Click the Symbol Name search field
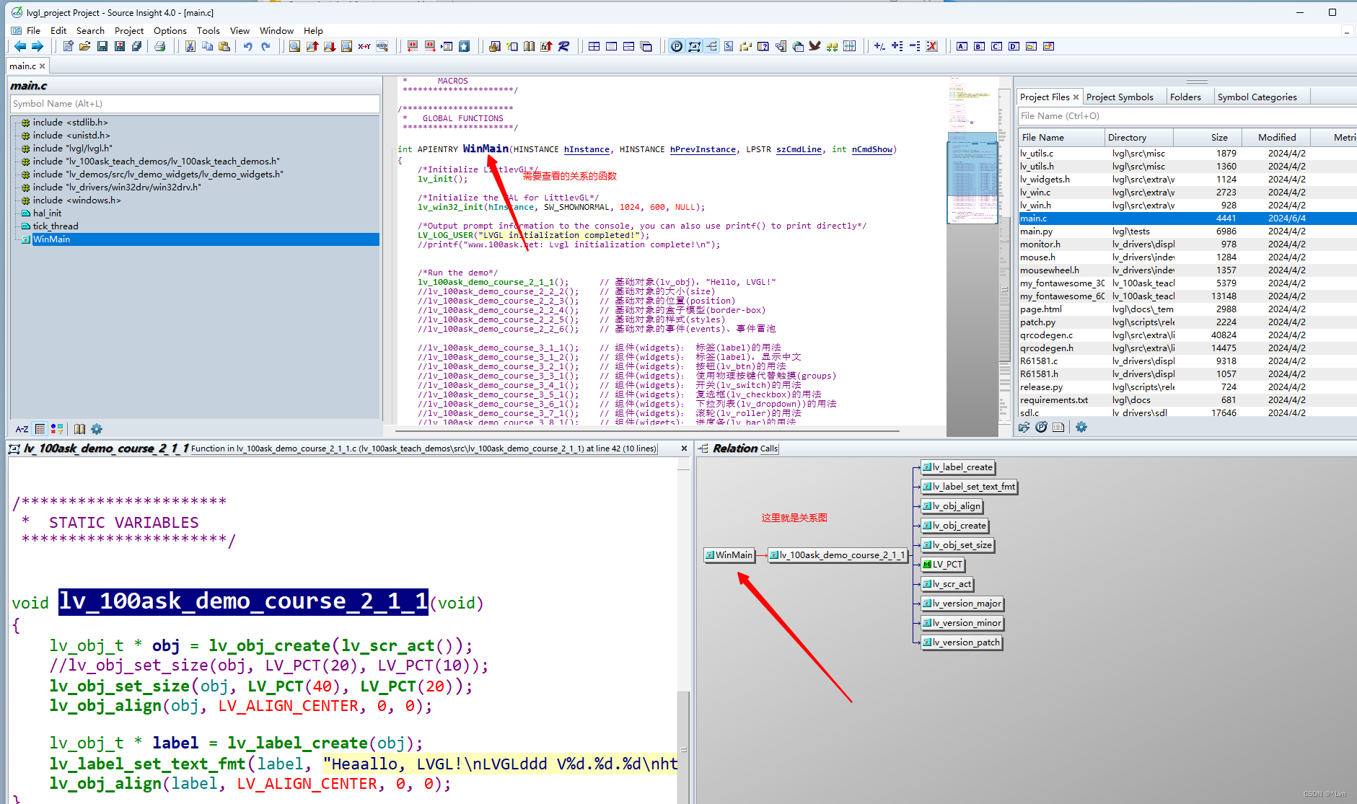 195,104
